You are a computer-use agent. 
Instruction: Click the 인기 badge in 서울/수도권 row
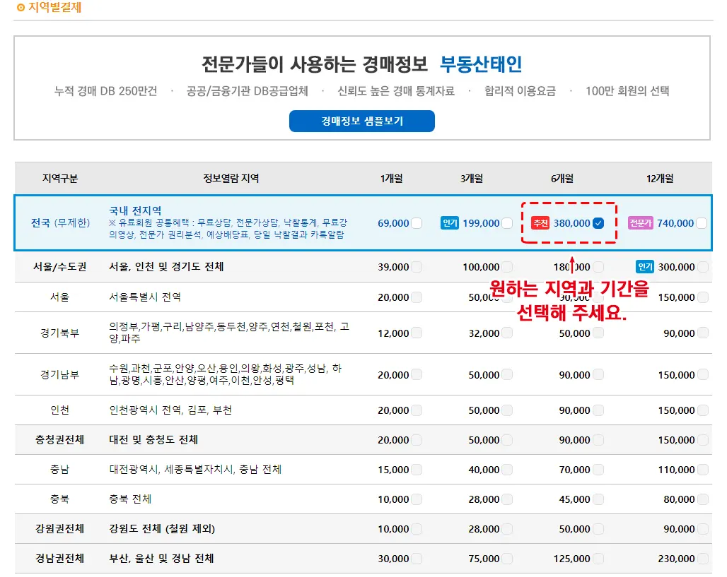click(x=644, y=267)
